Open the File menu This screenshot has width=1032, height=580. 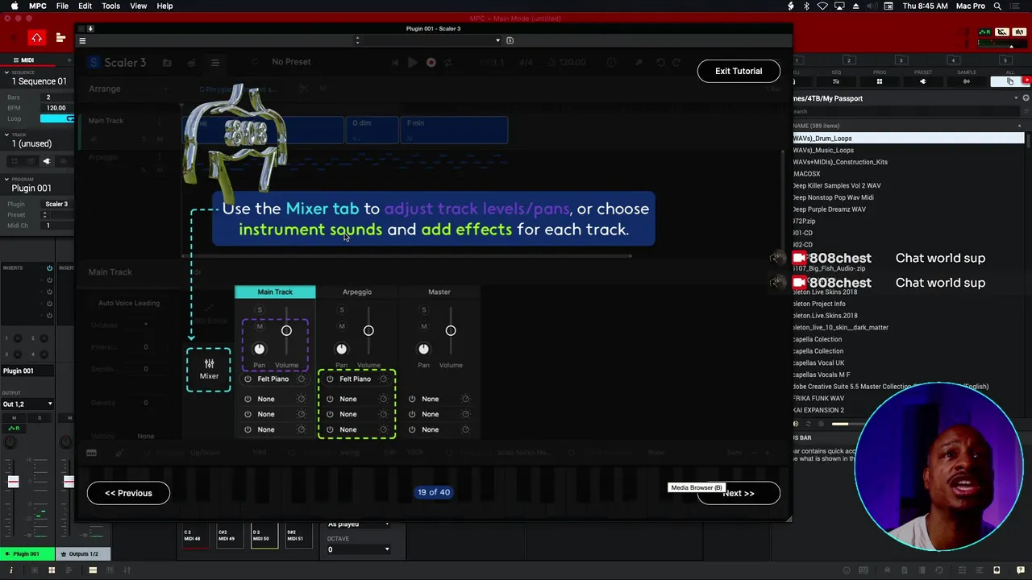[62, 6]
